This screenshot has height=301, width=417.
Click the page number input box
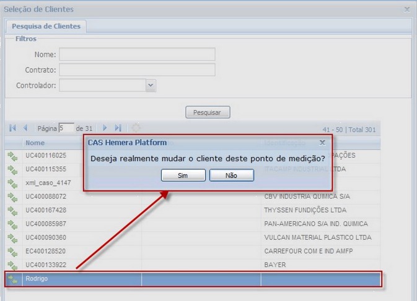pos(66,129)
